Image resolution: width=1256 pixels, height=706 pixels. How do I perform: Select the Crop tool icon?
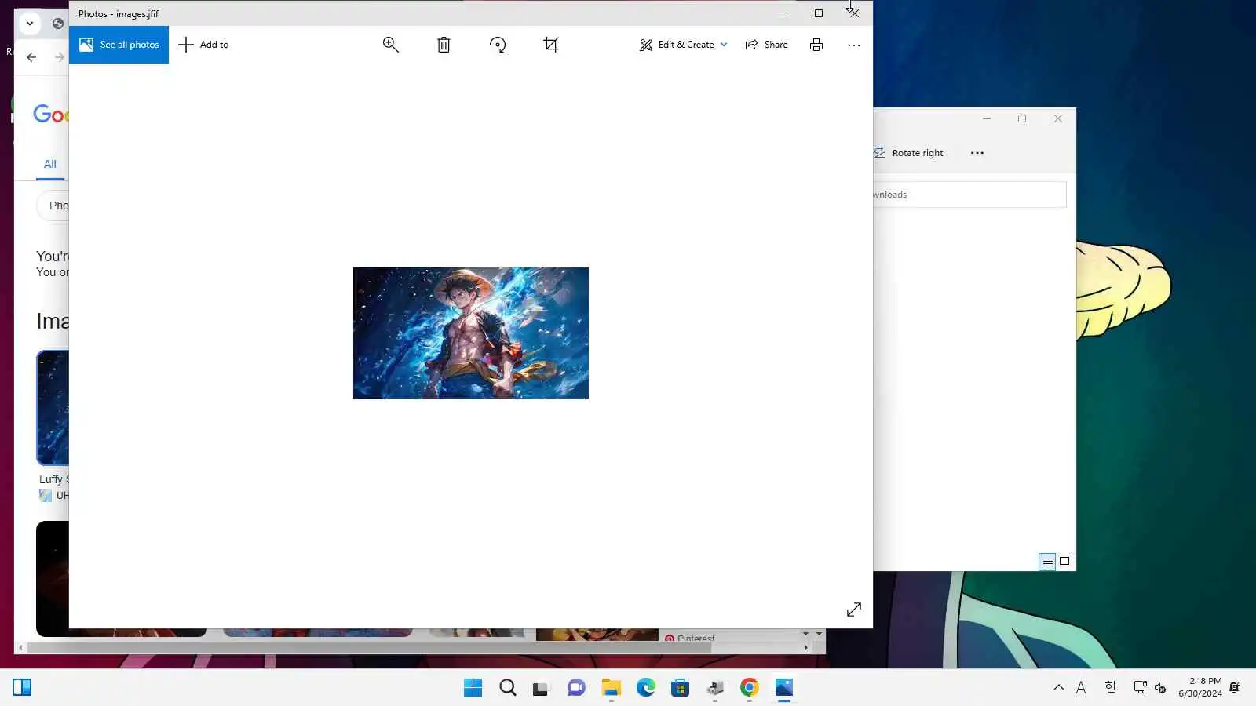[551, 45]
